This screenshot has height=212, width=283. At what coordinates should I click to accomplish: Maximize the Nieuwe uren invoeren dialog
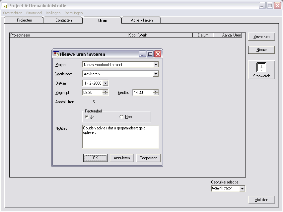tap(150, 54)
